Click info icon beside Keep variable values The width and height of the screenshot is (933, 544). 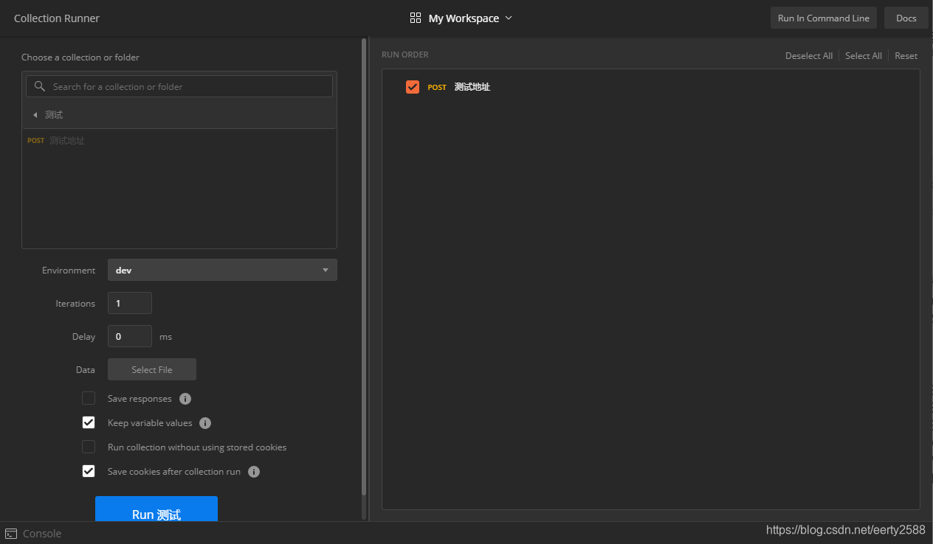click(x=206, y=423)
